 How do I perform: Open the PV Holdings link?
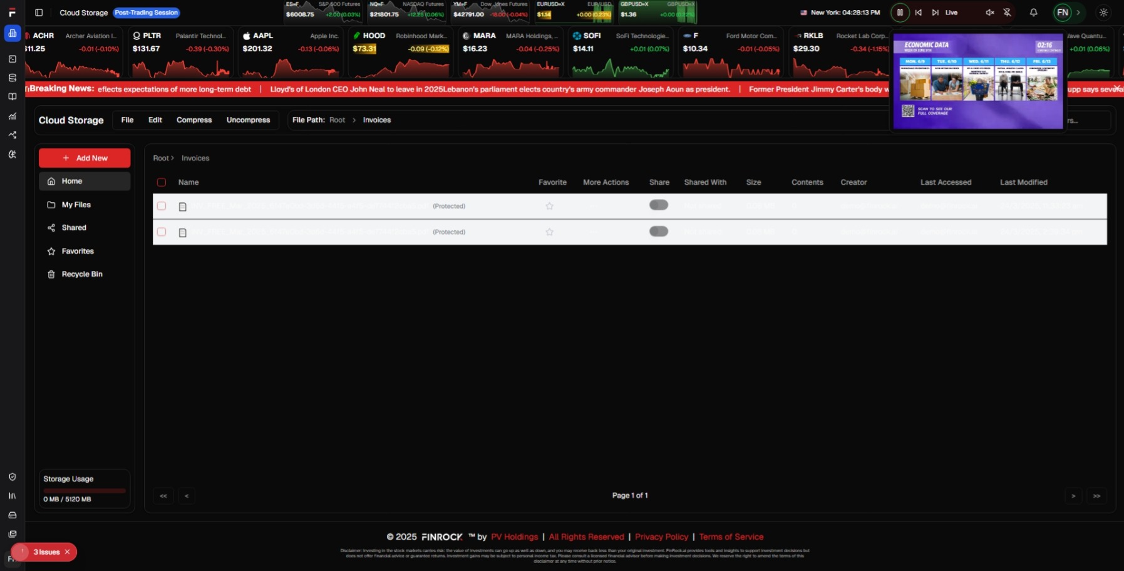click(x=514, y=537)
